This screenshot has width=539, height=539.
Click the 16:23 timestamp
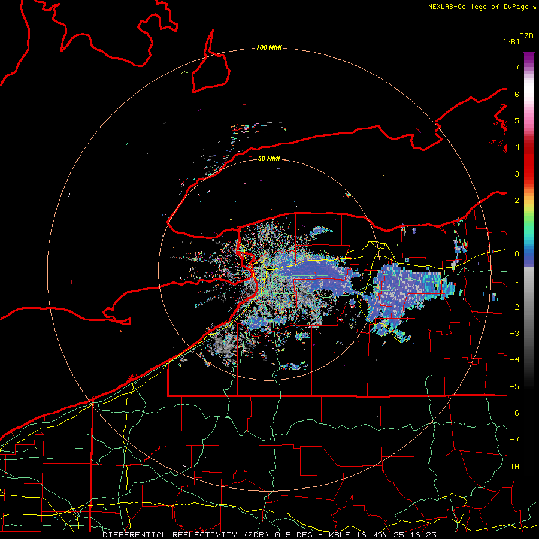[423, 535]
